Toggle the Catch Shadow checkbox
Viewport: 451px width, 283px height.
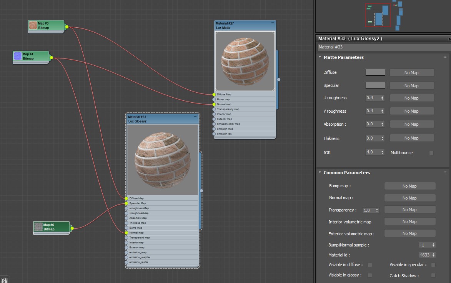(x=433, y=275)
